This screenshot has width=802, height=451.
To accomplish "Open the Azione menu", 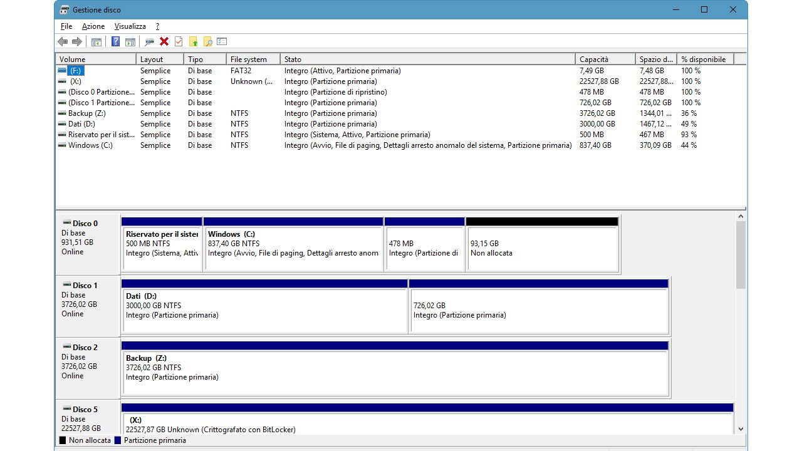I will click(x=93, y=26).
